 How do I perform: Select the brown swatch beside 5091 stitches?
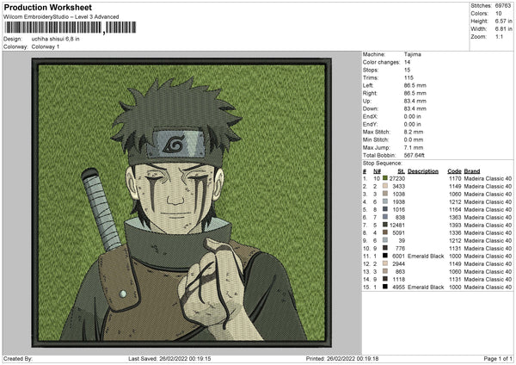click(x=384, y=232)
